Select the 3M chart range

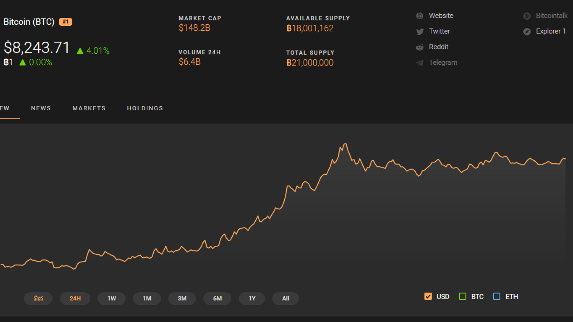click(182, 298)
